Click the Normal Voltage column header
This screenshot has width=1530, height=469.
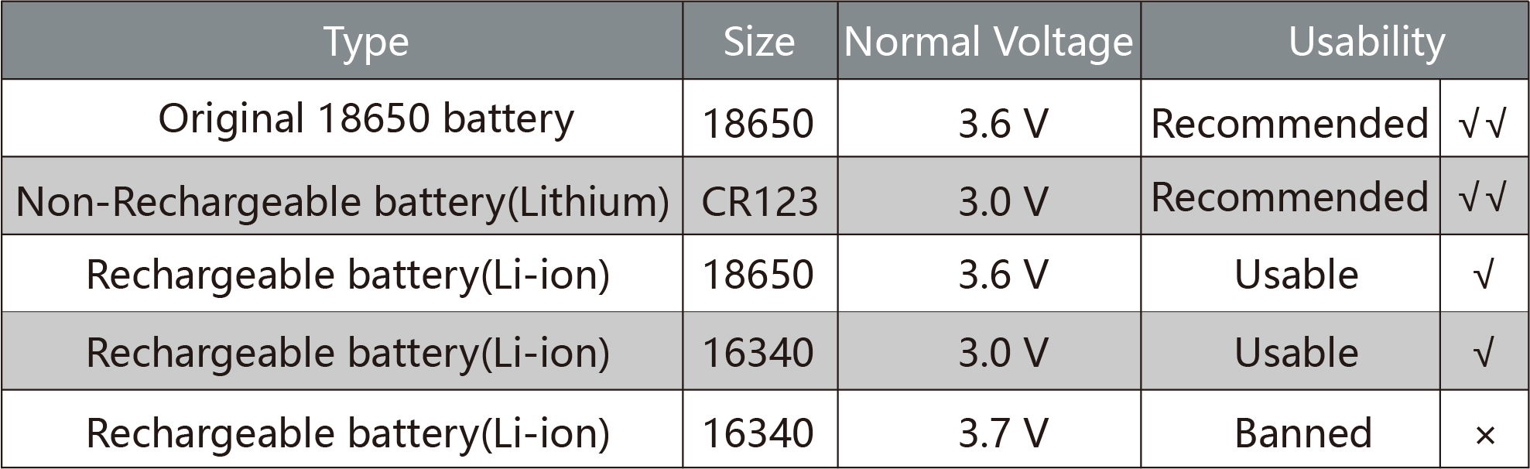pyautogui.click(x=988, y=42)
